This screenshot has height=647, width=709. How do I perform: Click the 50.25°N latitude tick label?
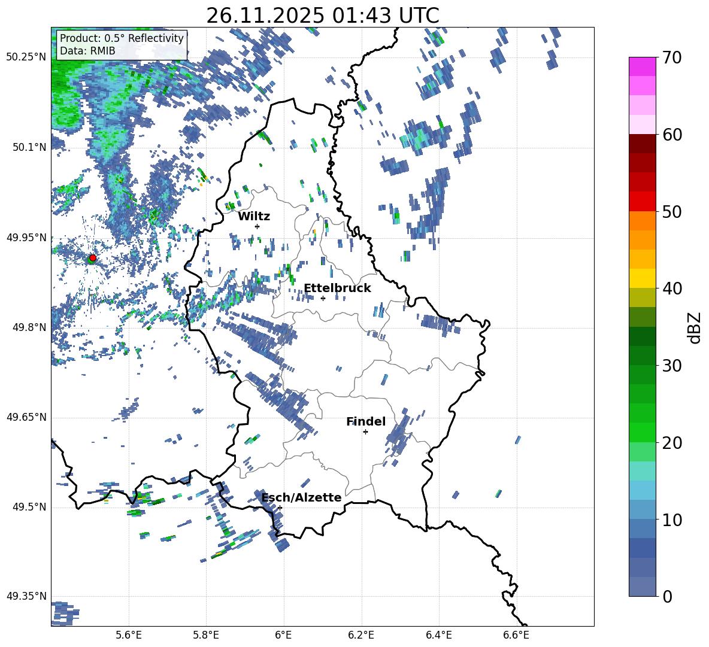click(x=26, y=57)
